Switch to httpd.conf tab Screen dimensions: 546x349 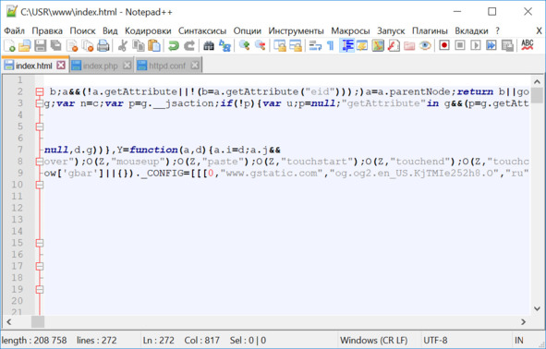pos(167,66)
